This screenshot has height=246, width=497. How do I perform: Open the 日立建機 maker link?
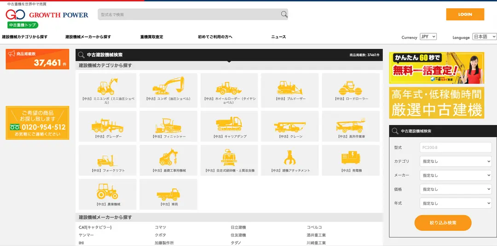238,227
